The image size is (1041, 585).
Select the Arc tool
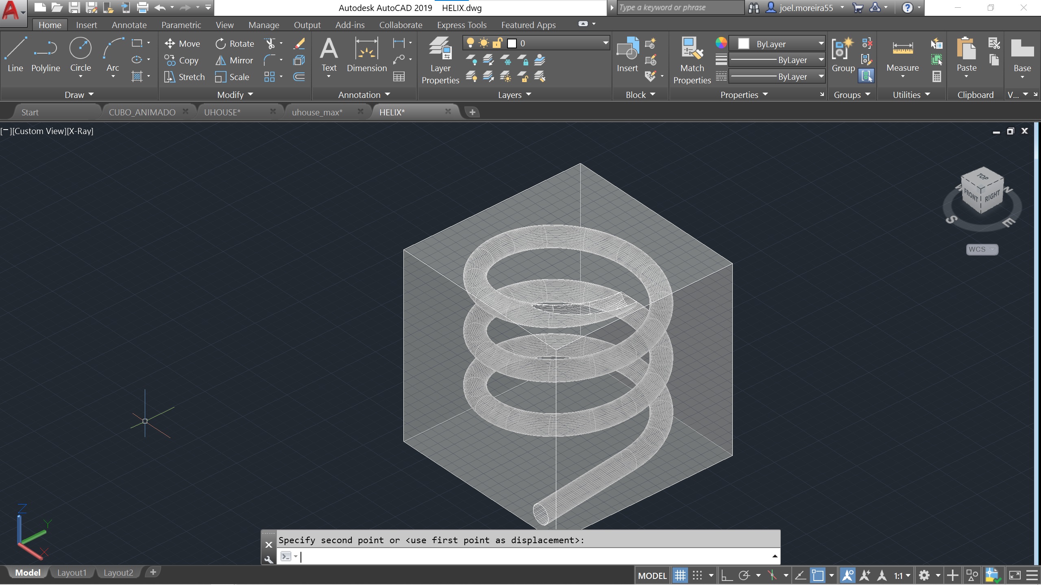[113, 54]
